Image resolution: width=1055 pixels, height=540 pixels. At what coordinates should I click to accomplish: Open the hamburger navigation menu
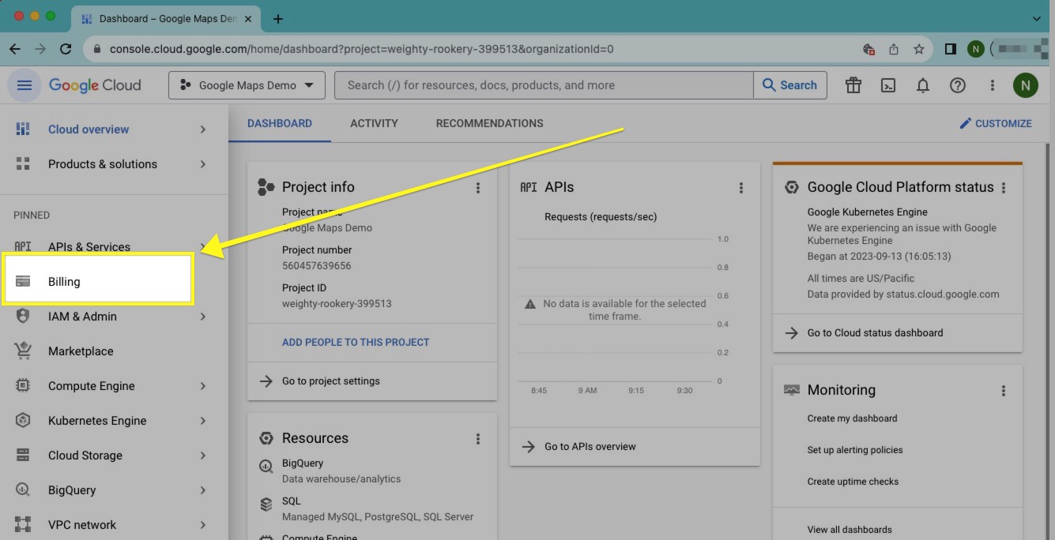[24, 85]
